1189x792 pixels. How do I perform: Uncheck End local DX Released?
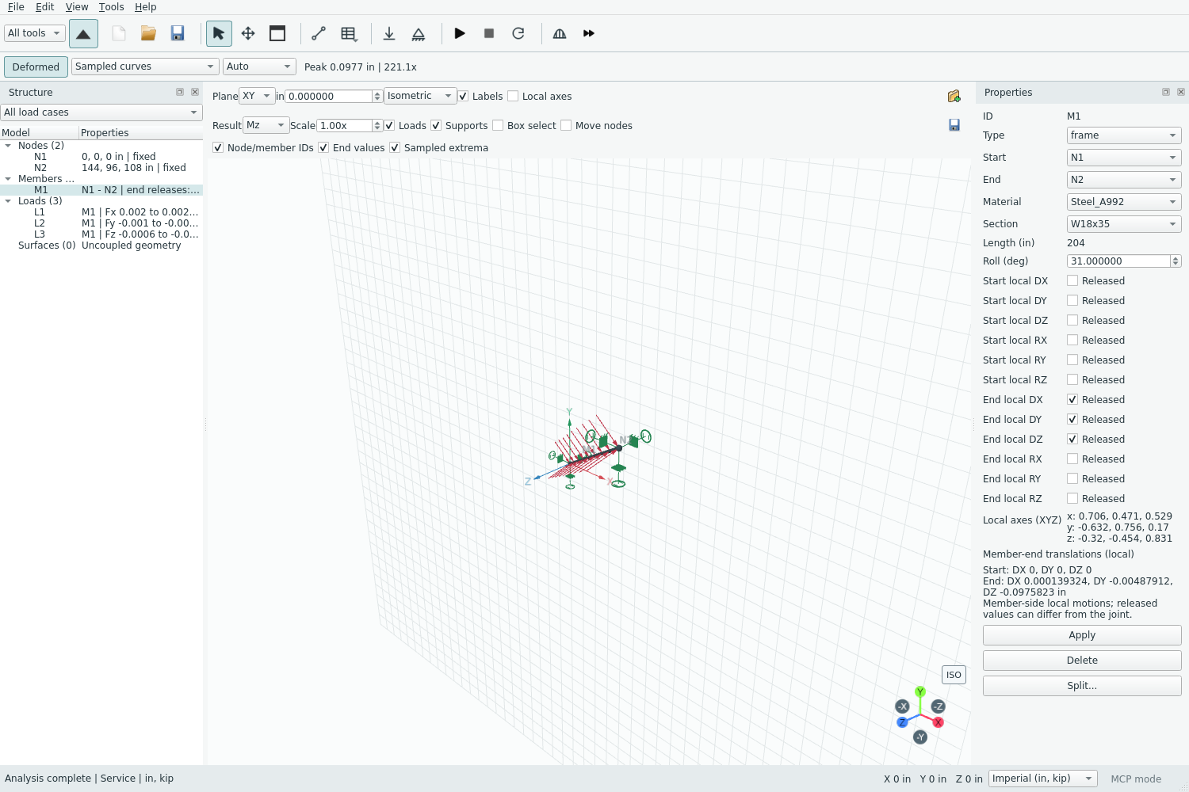point(1072,399)
